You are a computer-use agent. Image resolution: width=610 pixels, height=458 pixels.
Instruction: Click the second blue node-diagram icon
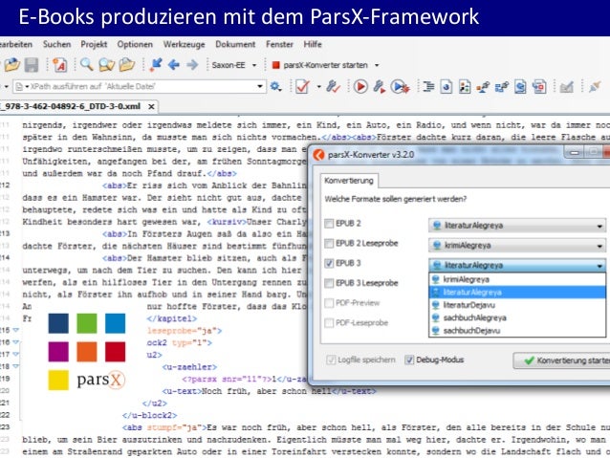pos(501,86)
